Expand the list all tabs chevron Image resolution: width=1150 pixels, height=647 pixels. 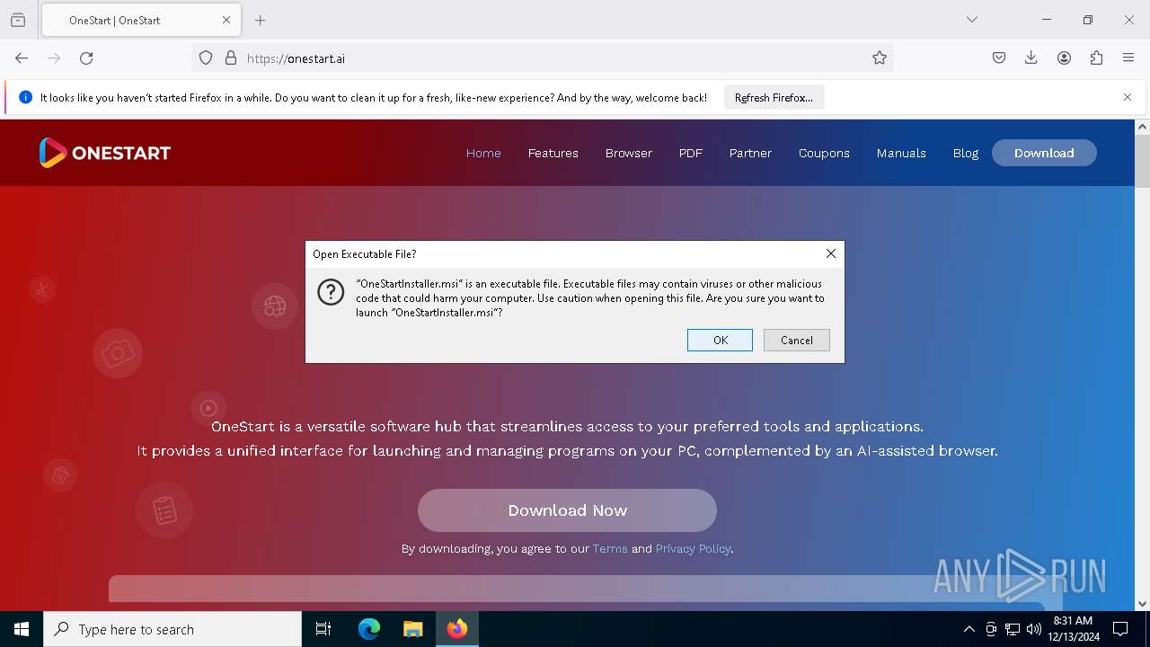(972, 20)
